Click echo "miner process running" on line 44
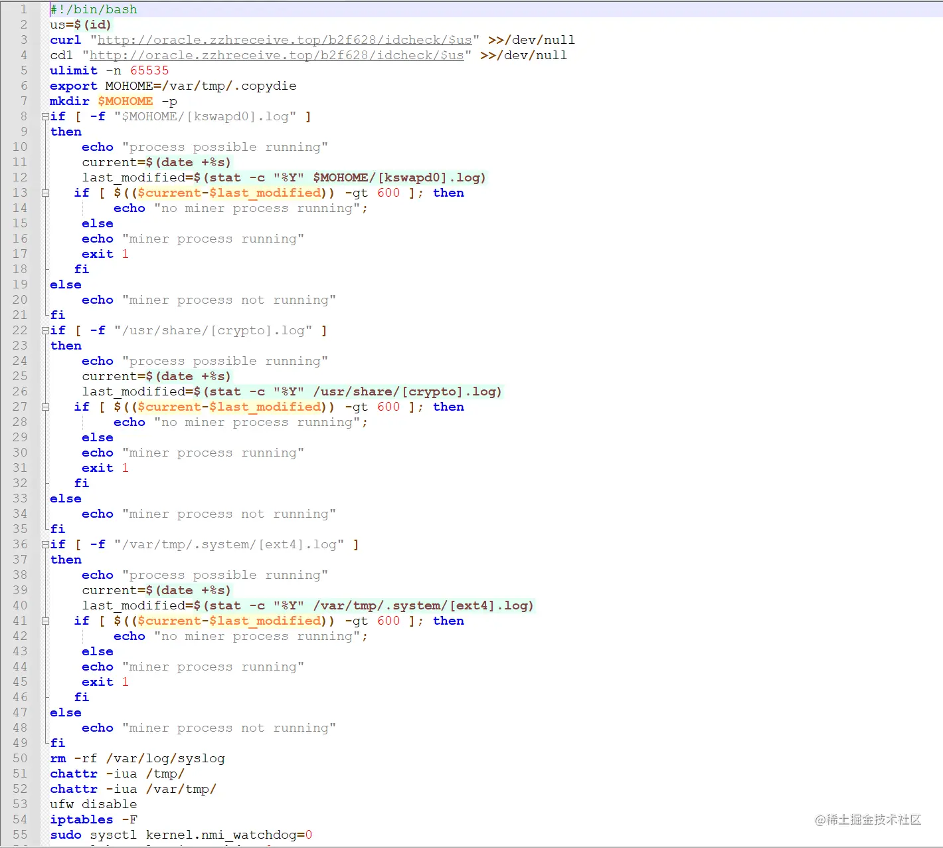The image size is (943, 848). [193, 667]
